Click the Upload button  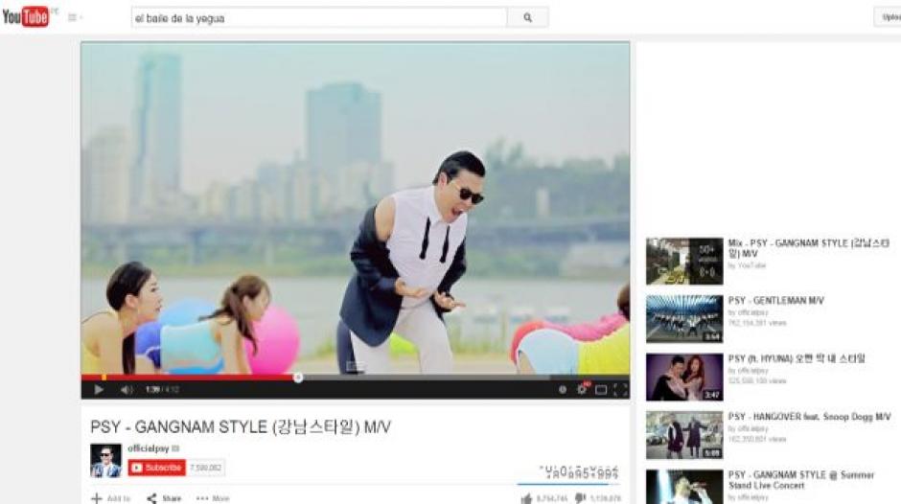point(889,17)
